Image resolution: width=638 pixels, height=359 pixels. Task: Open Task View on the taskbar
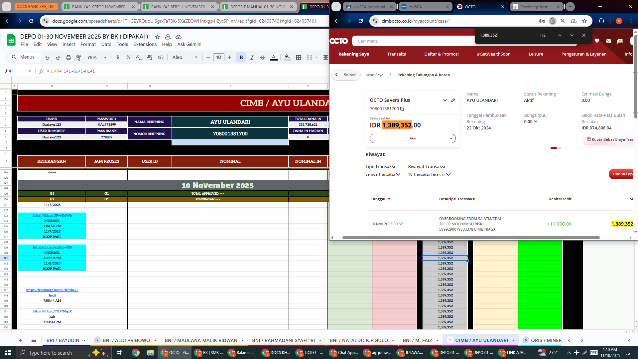[120, 352]
